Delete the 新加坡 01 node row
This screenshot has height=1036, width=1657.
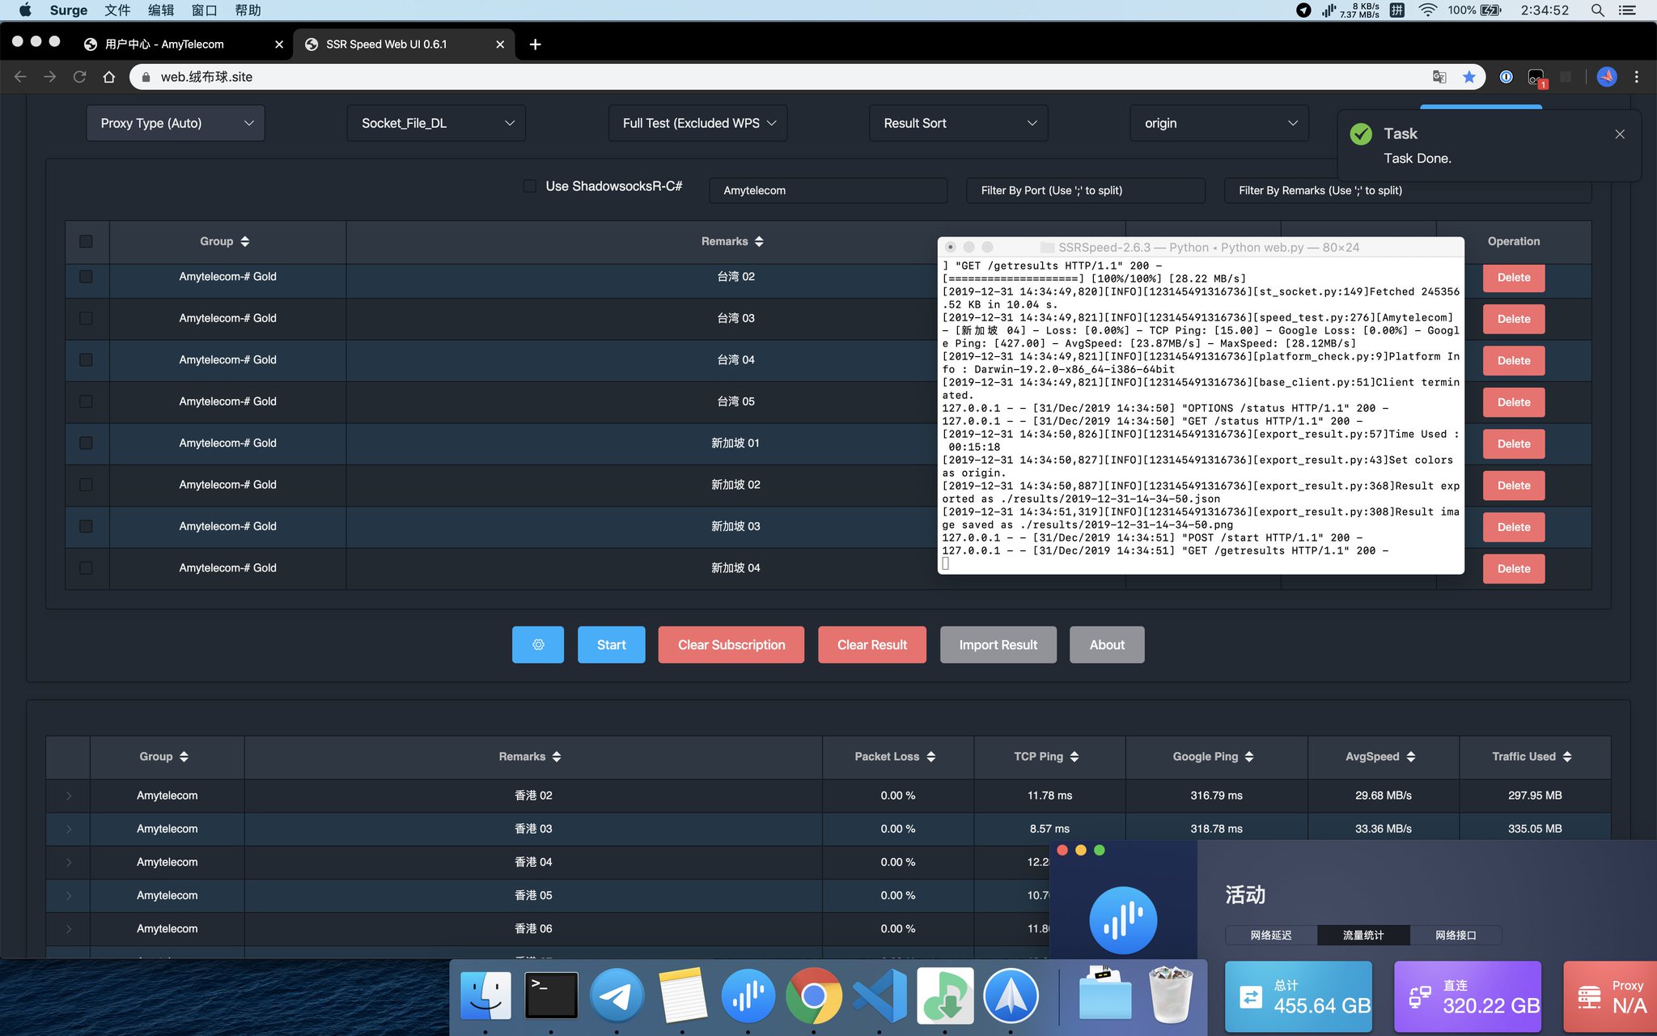coord(1513,444)
